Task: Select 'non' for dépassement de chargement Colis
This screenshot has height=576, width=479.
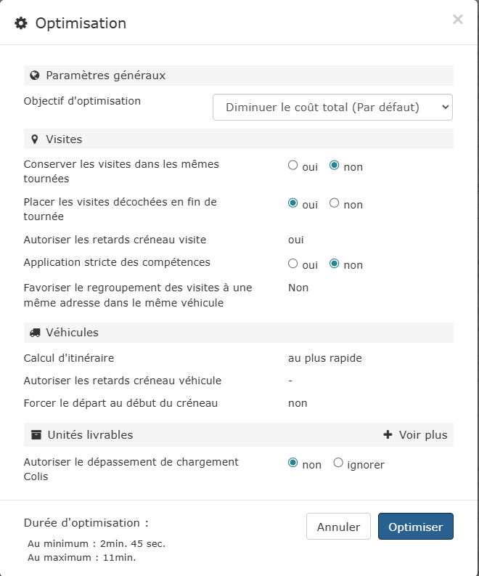Action: [293, 463]
